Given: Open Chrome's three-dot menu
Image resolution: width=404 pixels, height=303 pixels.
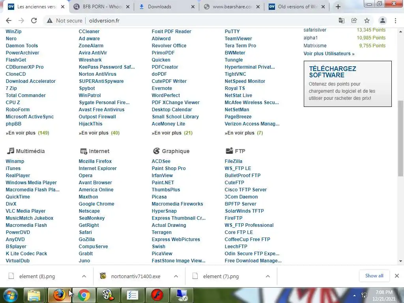Looking at the screenshot, I should tap(395, 21).
